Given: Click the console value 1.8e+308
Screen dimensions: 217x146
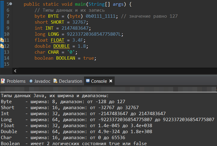Looking at the screenshot, I should [141, 132].
